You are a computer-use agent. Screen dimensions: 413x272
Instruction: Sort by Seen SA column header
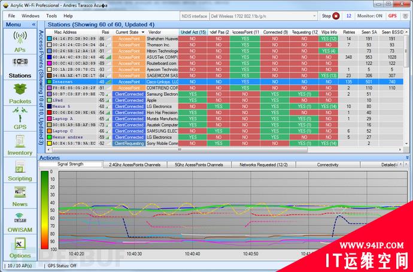[x=369, y=32]
